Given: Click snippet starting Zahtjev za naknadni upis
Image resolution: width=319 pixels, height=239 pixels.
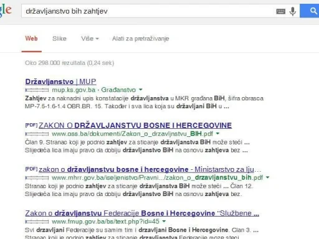Looking at the screenshot, I should click(x=144, y=102).
